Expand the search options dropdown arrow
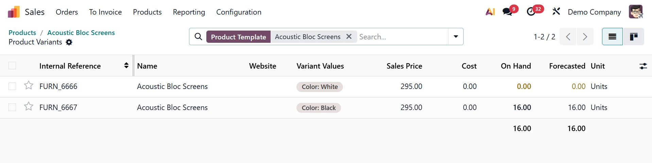The image size is (652, 163). pos(456,37)
